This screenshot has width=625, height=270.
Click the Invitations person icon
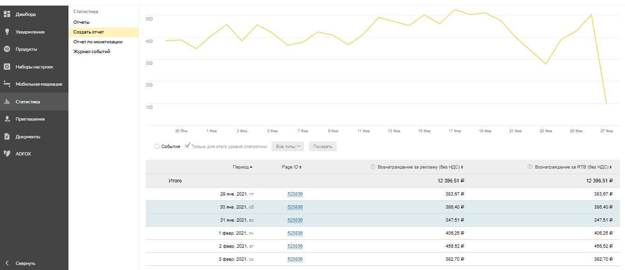[x=7, y=119]
